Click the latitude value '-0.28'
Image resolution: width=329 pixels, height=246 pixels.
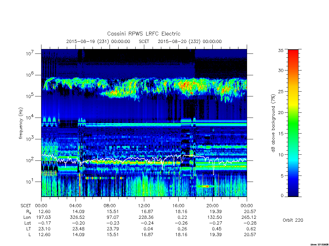pyautogui.click(x=250, y=223)
